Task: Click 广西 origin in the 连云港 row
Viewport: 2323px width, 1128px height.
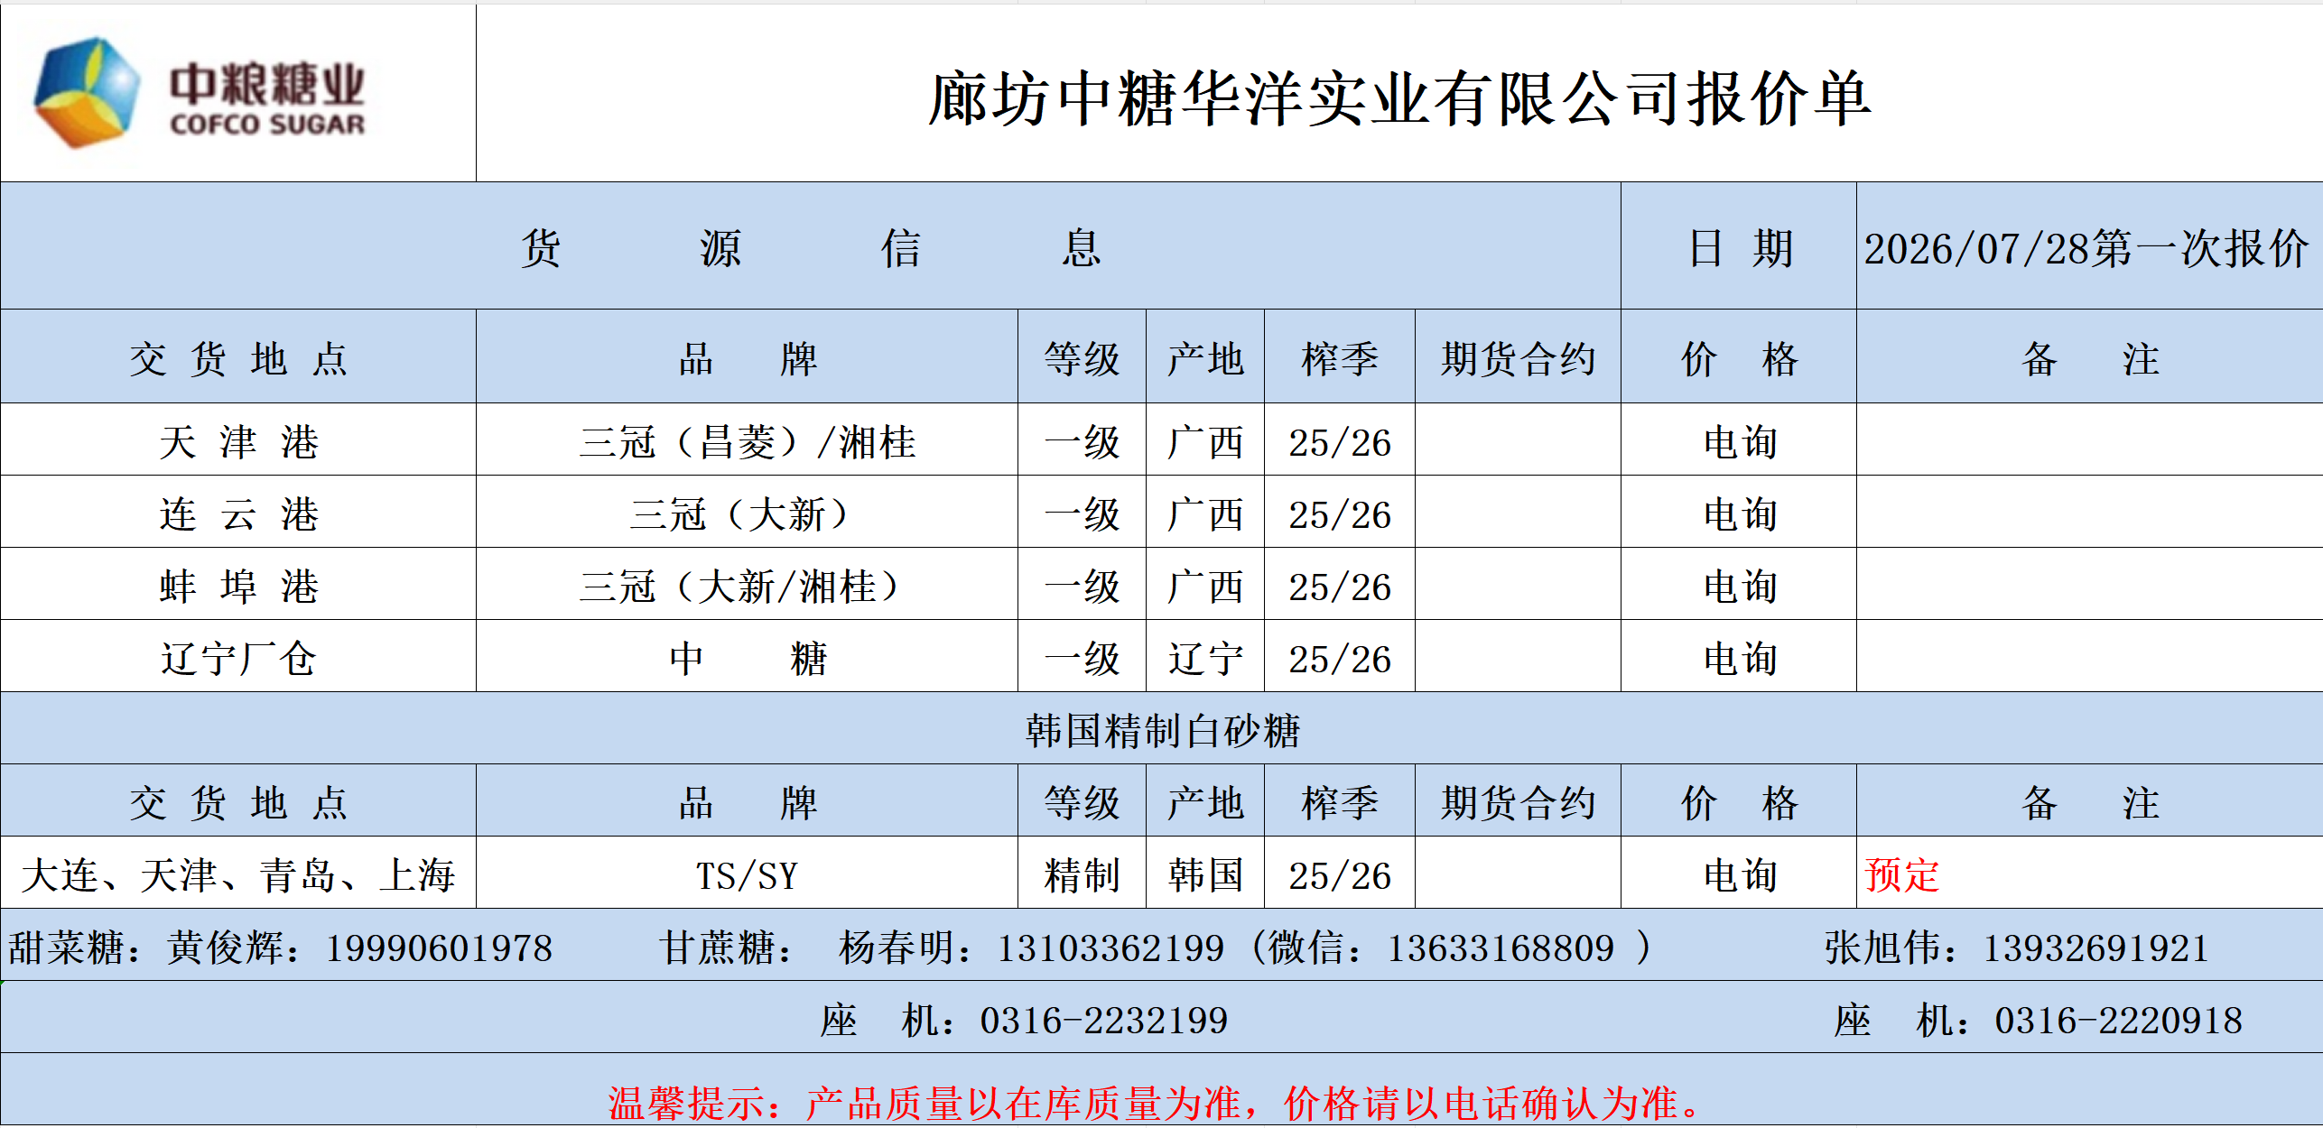Action: tap(1205, 513)
